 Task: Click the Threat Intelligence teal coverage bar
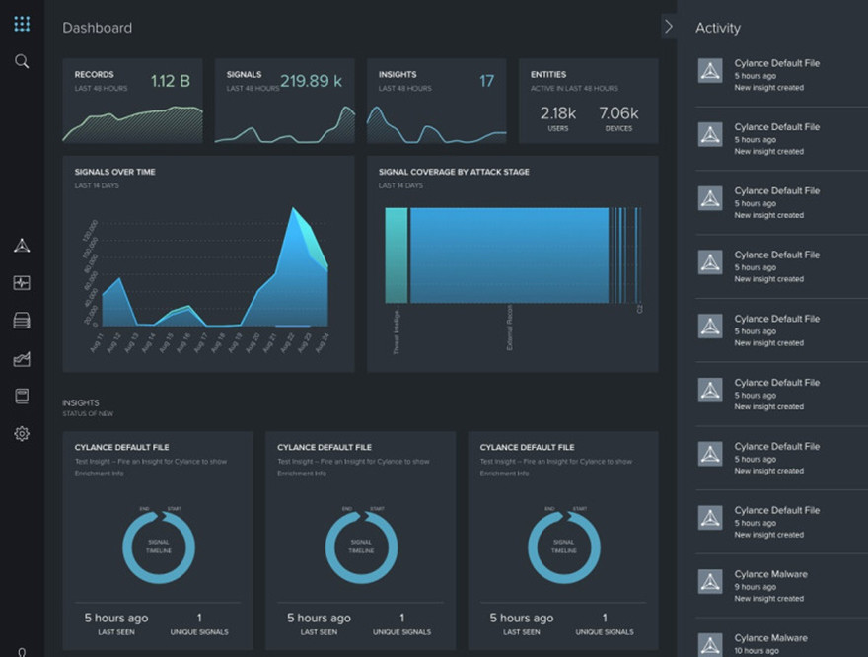coord(397,255)
